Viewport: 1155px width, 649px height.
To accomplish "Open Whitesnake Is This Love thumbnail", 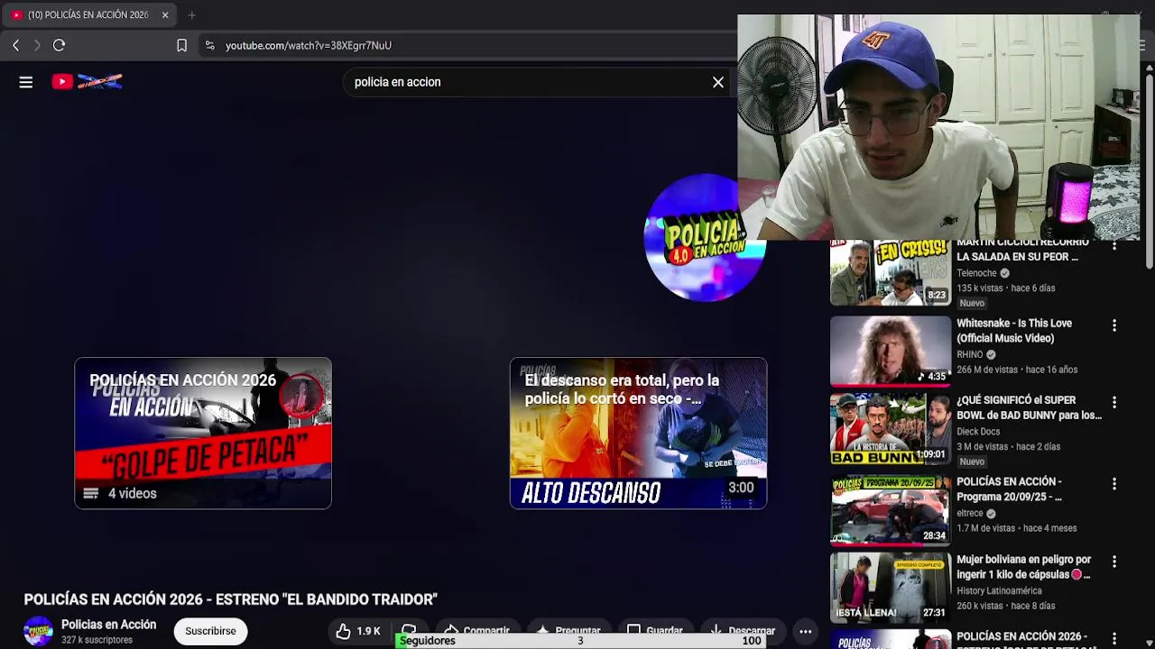I will (891, 351).
